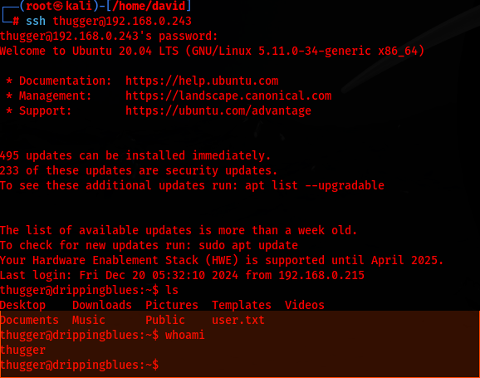The image size is (480, 378).
Task: Open the ubuntu.com/advantage support link
Action: pyautogui.click(x=218, y=110)
